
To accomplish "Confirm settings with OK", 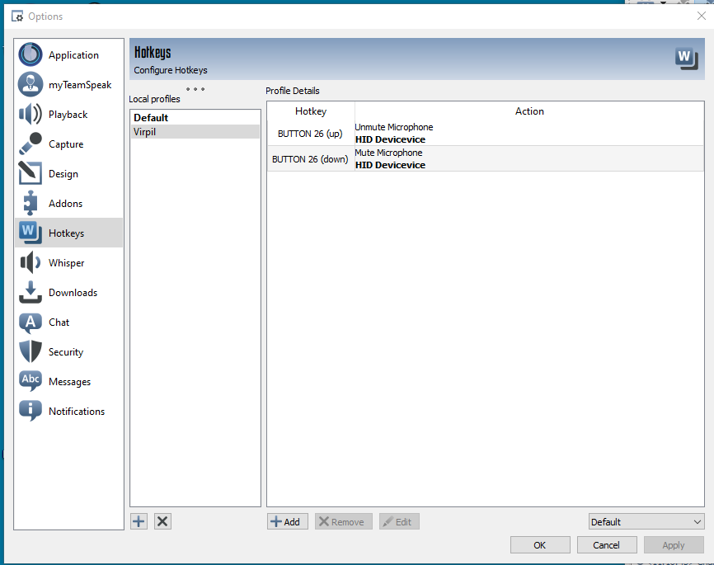I will click(x=540, y=545).
